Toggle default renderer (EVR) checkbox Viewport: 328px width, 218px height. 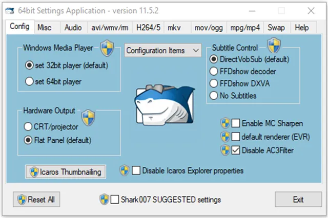pyautogui.click(x=236, y=137)
